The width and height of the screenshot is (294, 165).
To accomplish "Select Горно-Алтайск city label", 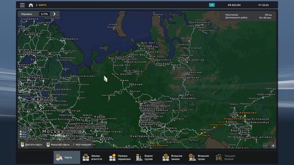I will click(260, 137).
